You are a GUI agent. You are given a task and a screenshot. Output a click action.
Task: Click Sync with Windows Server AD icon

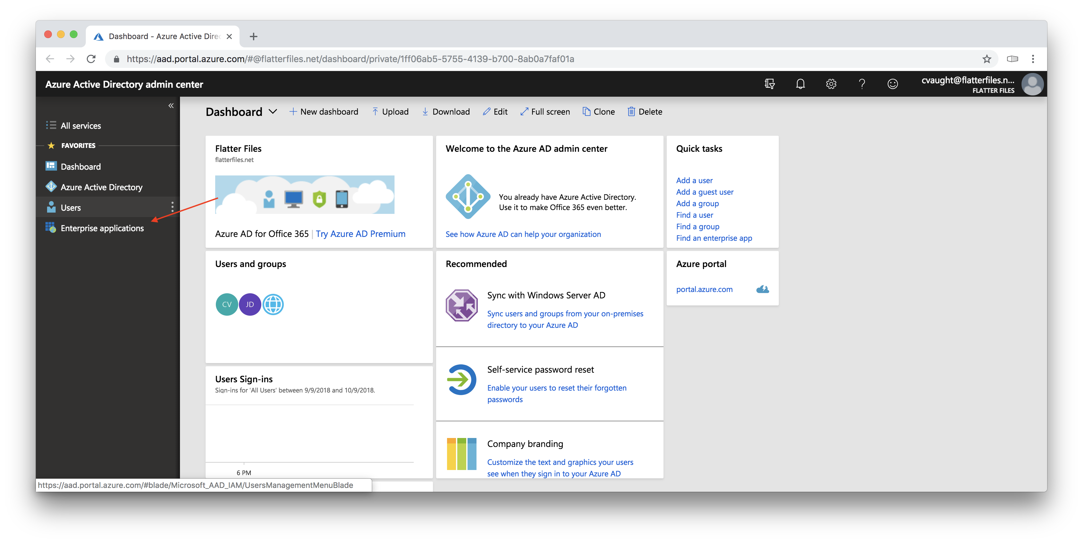[461, 305]
